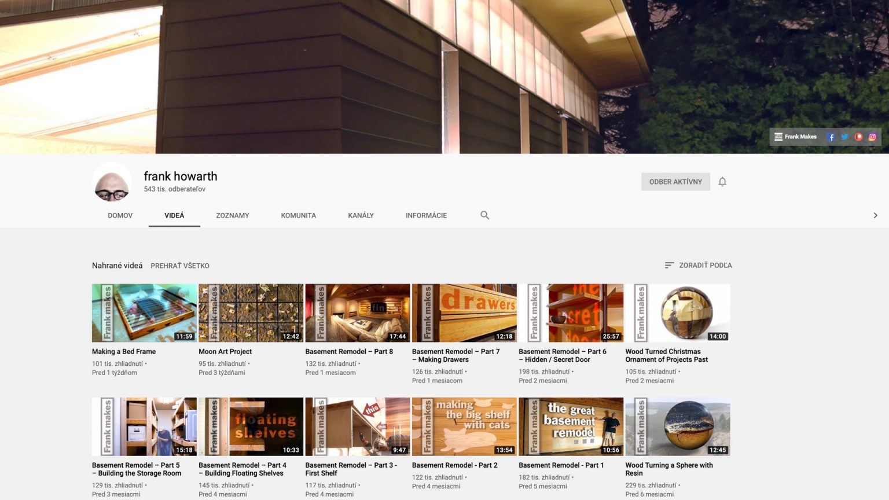Screen dimensions: 889x500
Task: Open the Part 3 First Shelf thumbnail
Action: point(358,427)
